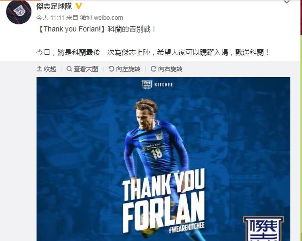The width and height of the screenshot is (302, 241).
Task: Select 查看大图 to view large image
Action: tap(86, 68)
